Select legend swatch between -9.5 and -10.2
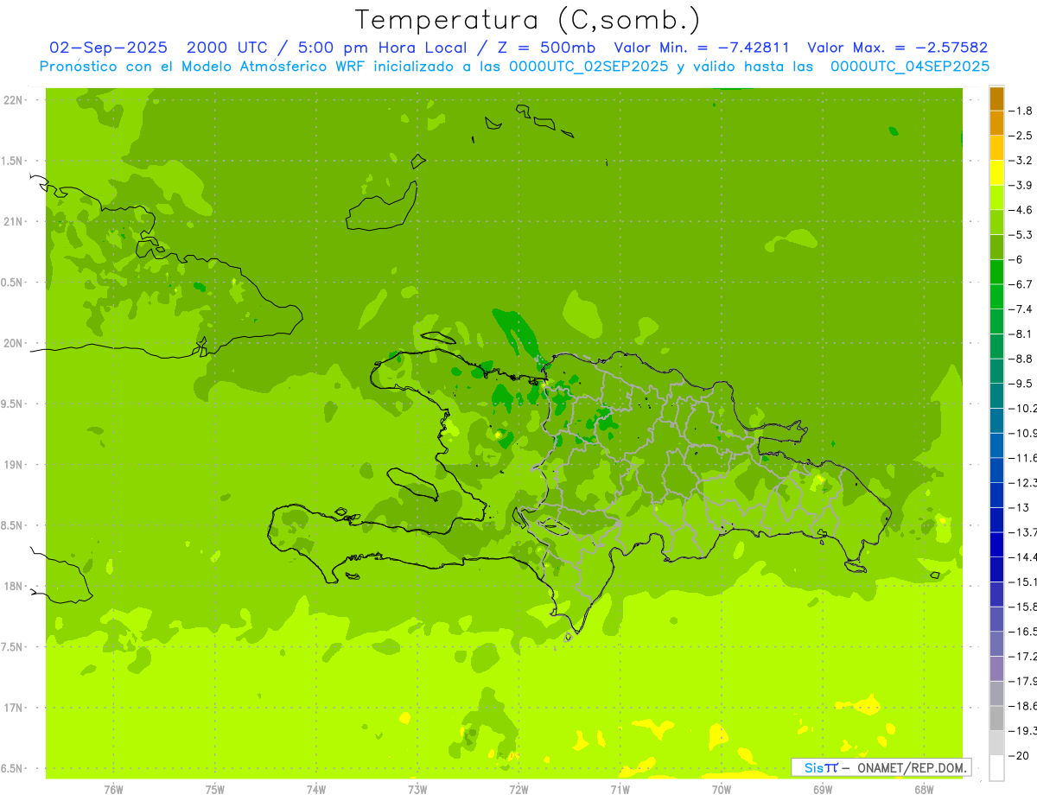This screenshot has height=801, width=1037. 996,396
